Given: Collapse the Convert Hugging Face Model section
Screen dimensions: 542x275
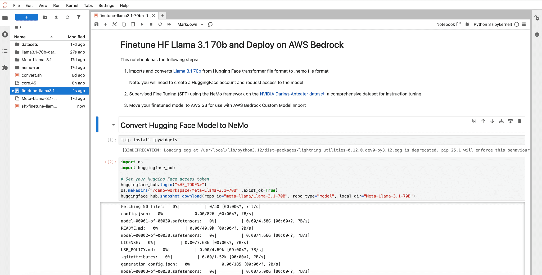Looking at the screenshot, I should point(114,125).
